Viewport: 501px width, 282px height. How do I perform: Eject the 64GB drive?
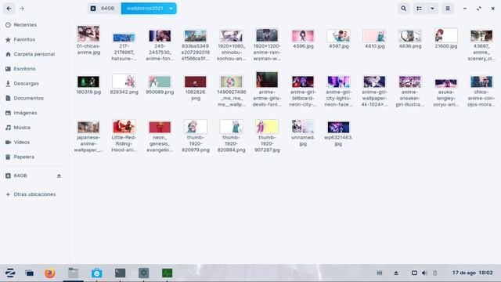click(59, 175)
